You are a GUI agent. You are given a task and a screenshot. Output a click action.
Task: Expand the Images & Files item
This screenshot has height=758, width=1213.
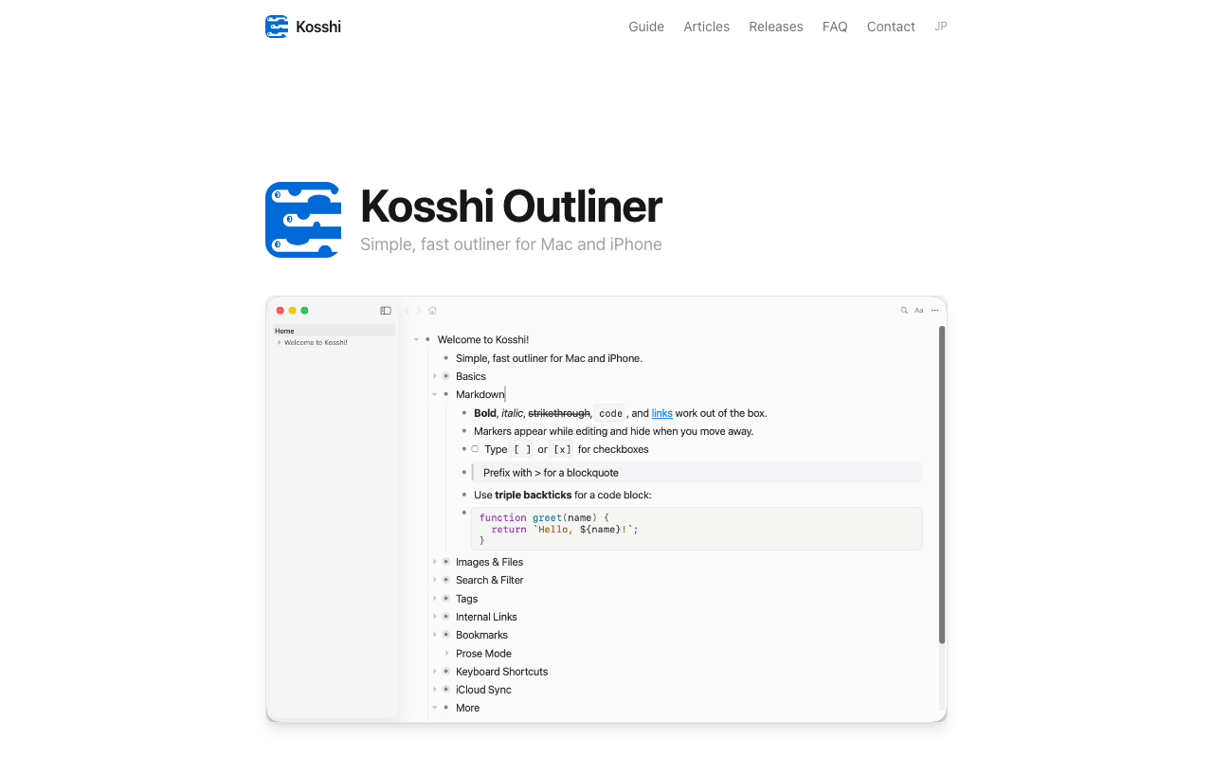(x=435, y=562)
